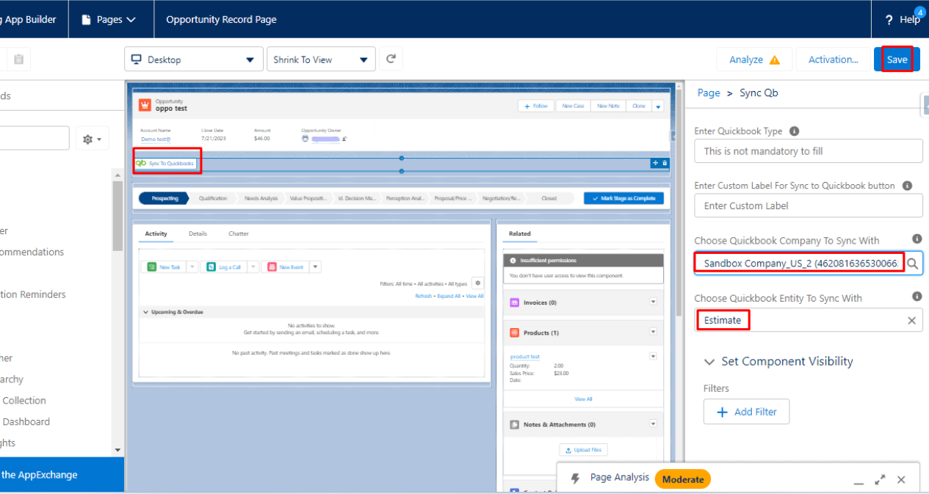Click the move handle icon on Sync Qb component
Image resolution: width=929 pixels, height=494 pixels.
[655, 163]
